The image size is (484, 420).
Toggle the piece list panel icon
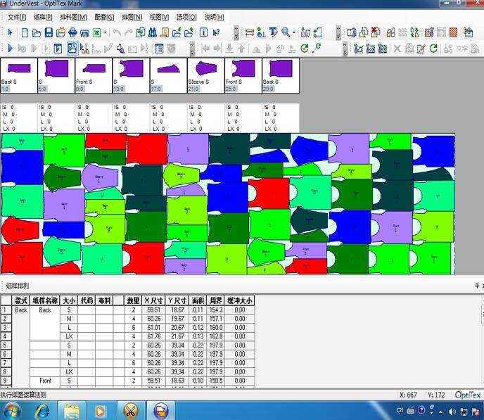coord(159,49)
